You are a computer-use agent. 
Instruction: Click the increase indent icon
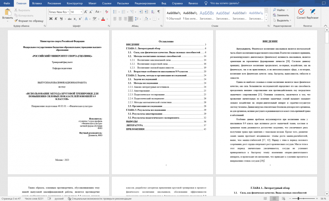(146, 12)
